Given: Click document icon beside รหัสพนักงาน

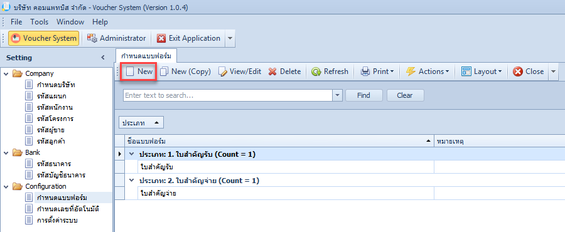Looking at the screenshot, I should coord(29,107).
